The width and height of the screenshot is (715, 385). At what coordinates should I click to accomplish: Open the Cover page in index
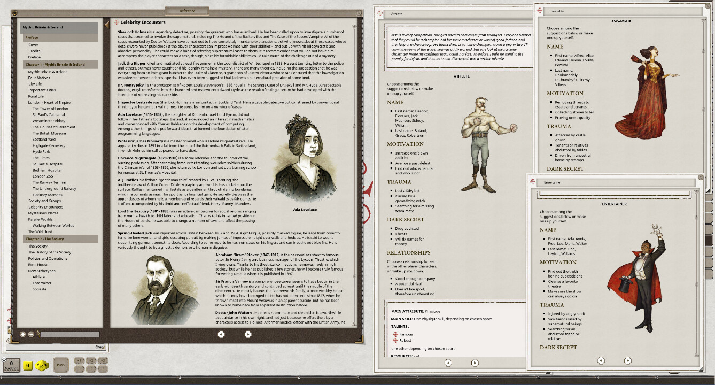(x=33, y=45)
